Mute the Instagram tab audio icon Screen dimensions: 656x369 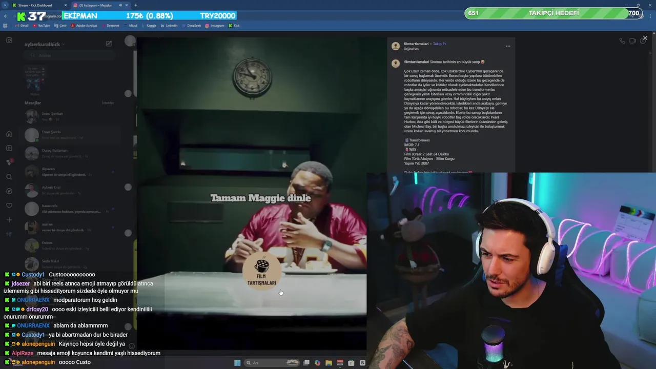pyautogui.click(x=120, y=5)
